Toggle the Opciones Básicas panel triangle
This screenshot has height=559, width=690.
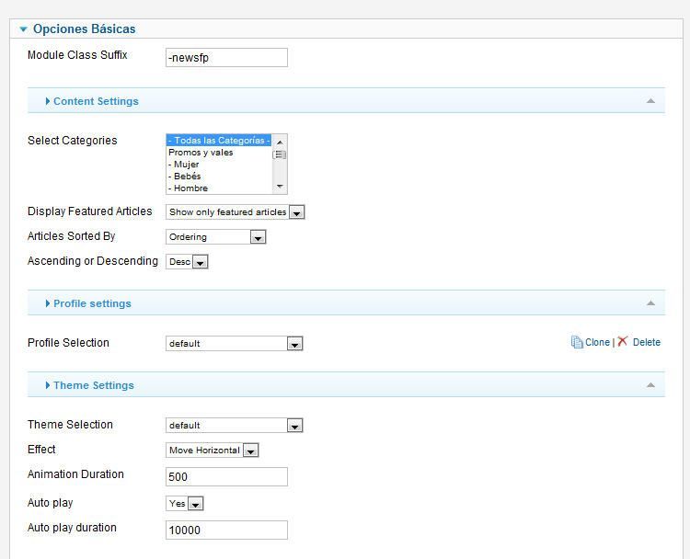click(x=23, y=29)
